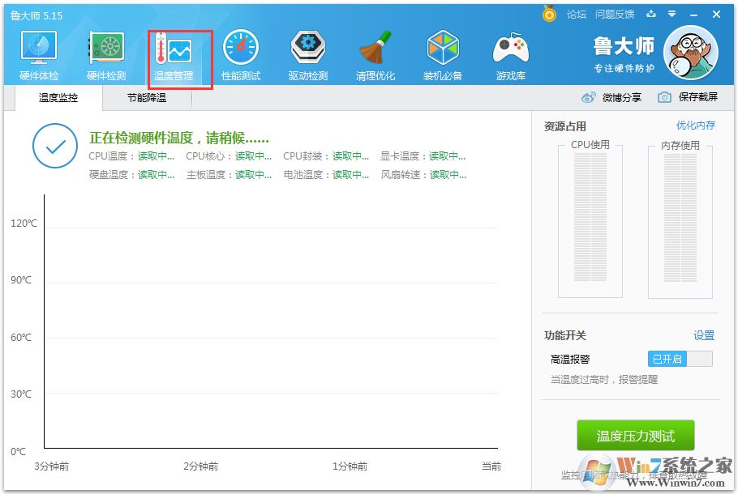Image resolution: width=738 pixels, height=494 pixels.
Task: Open 硬件检测 hardware detection icon
Action: pos(106,55)
